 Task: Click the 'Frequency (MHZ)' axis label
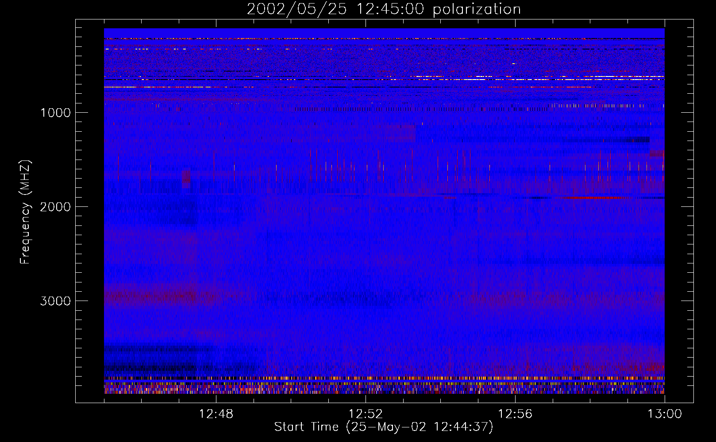pyautogui.click(x=25, y=212)
